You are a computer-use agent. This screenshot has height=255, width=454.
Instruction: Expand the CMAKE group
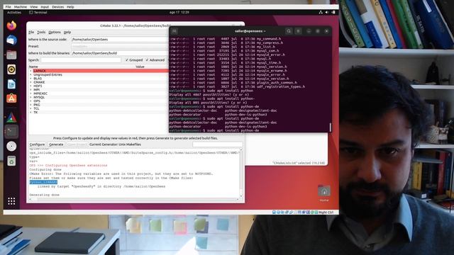31,82
